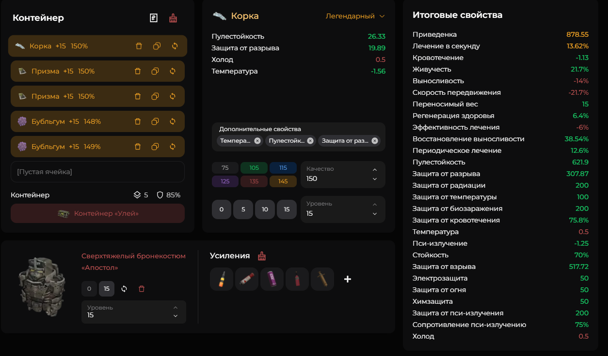
Task: Open the Легендарный rarity dropdown
Action: (355, 16)
